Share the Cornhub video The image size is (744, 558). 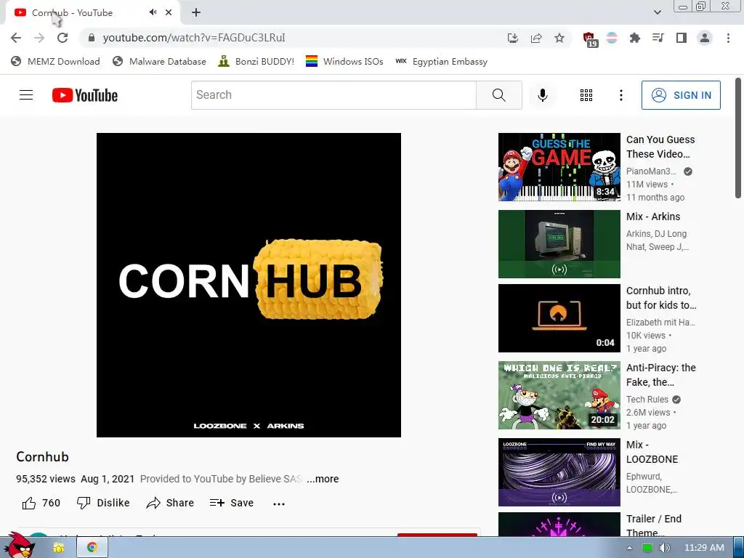click(x=170, y=503)
